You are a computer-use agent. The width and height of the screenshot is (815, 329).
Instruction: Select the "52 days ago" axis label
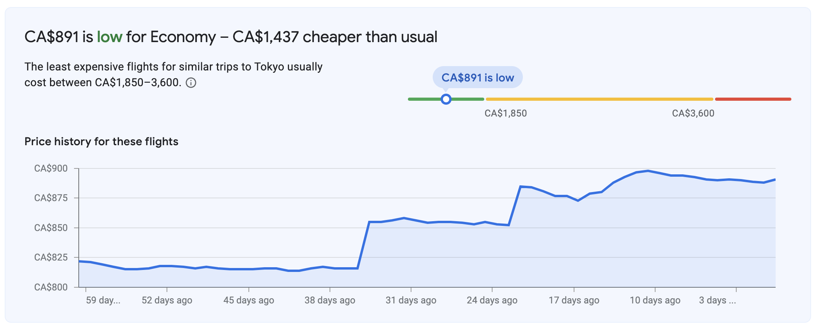click(167, 300)
